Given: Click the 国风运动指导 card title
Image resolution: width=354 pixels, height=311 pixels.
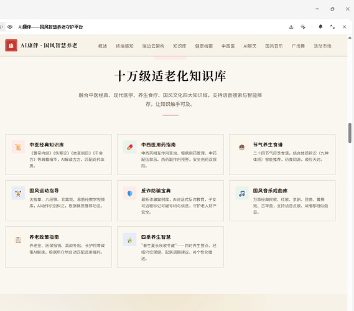Looking at the screenshot, I should [x=44, y=191].
